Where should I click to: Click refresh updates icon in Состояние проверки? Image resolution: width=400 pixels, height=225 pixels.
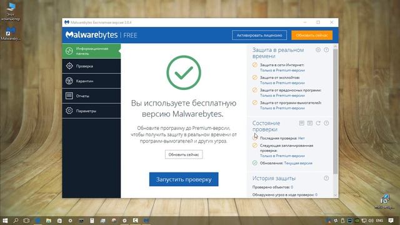click(318, 123)
